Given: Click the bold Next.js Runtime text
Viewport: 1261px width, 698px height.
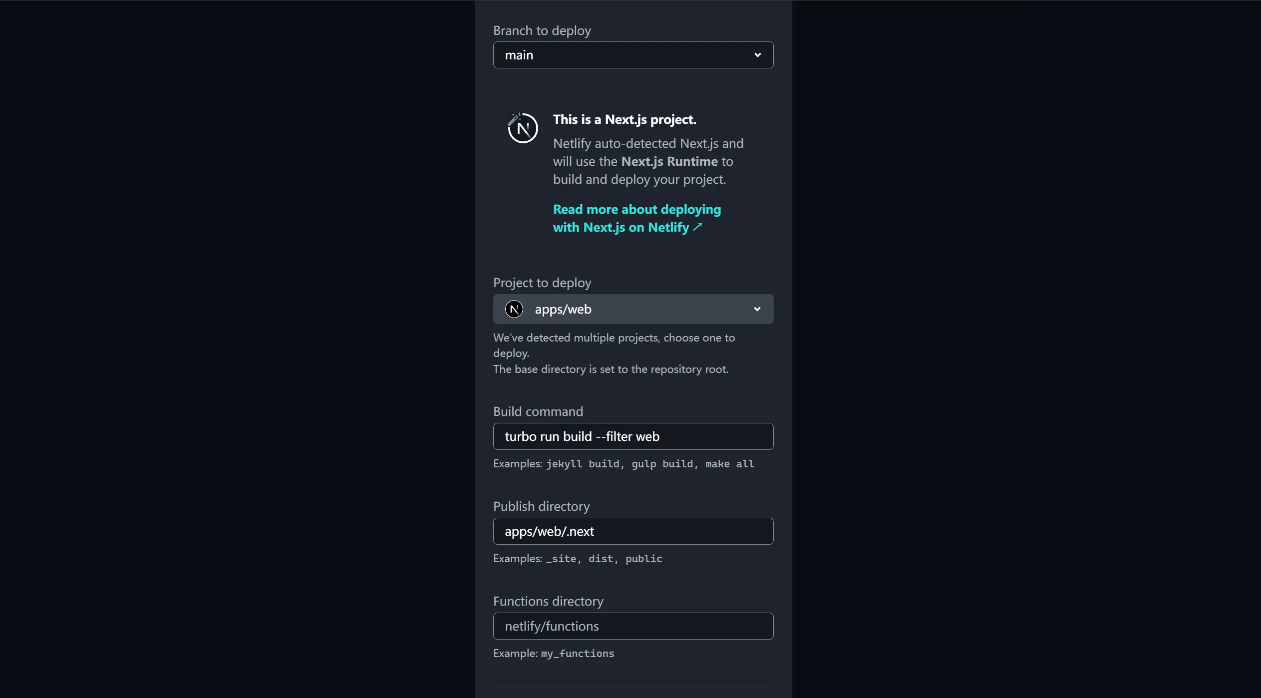Looking at the screenshot, I should click(669, 161).
